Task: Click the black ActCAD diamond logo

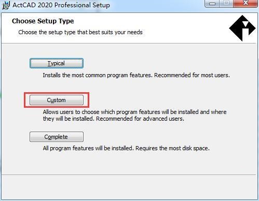Action: 242,28
